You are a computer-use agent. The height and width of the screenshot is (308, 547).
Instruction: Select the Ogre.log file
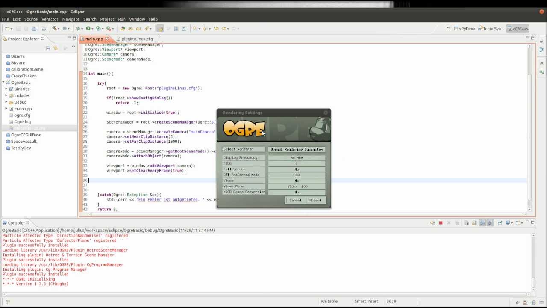click(22, 121)
